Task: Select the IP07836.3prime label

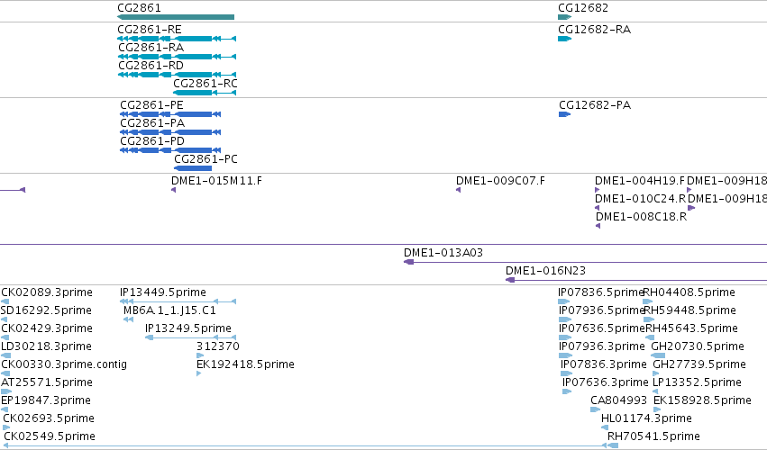Action: (604, 364)
